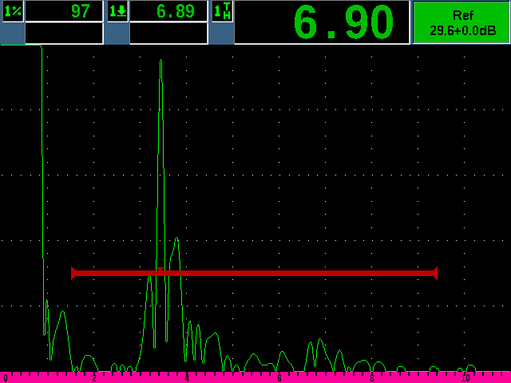
Task: Click the gate 1 depth arrow icon
Action: [x=117, y=11]
